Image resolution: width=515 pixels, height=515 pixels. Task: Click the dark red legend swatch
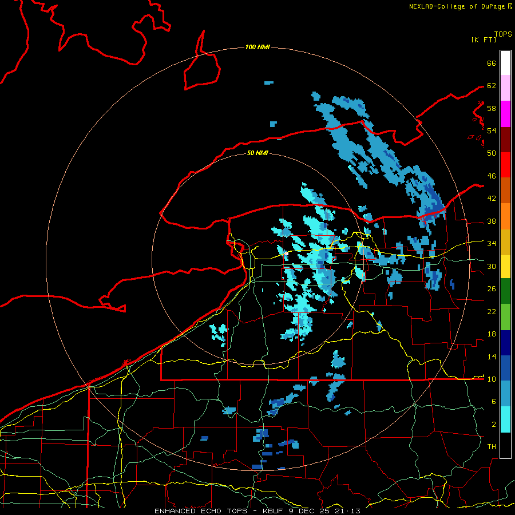505,139
